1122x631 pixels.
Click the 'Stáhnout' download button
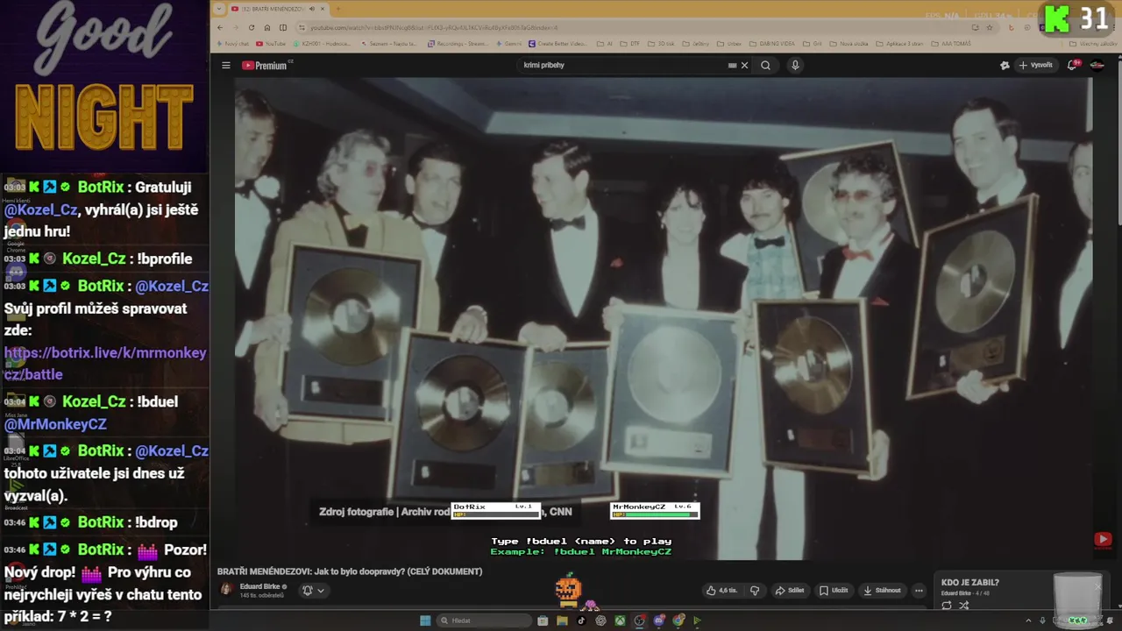click(882, 591)
